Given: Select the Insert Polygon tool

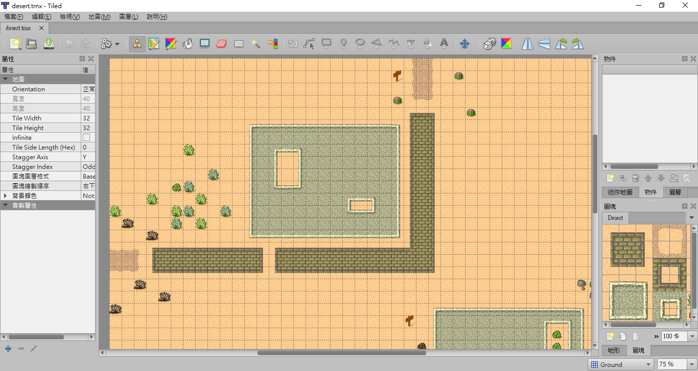Looking at the screenshot, I should pos(377,44).
